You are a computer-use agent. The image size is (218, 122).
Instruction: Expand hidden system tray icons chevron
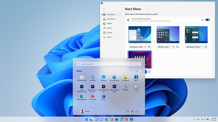[194, 119]
